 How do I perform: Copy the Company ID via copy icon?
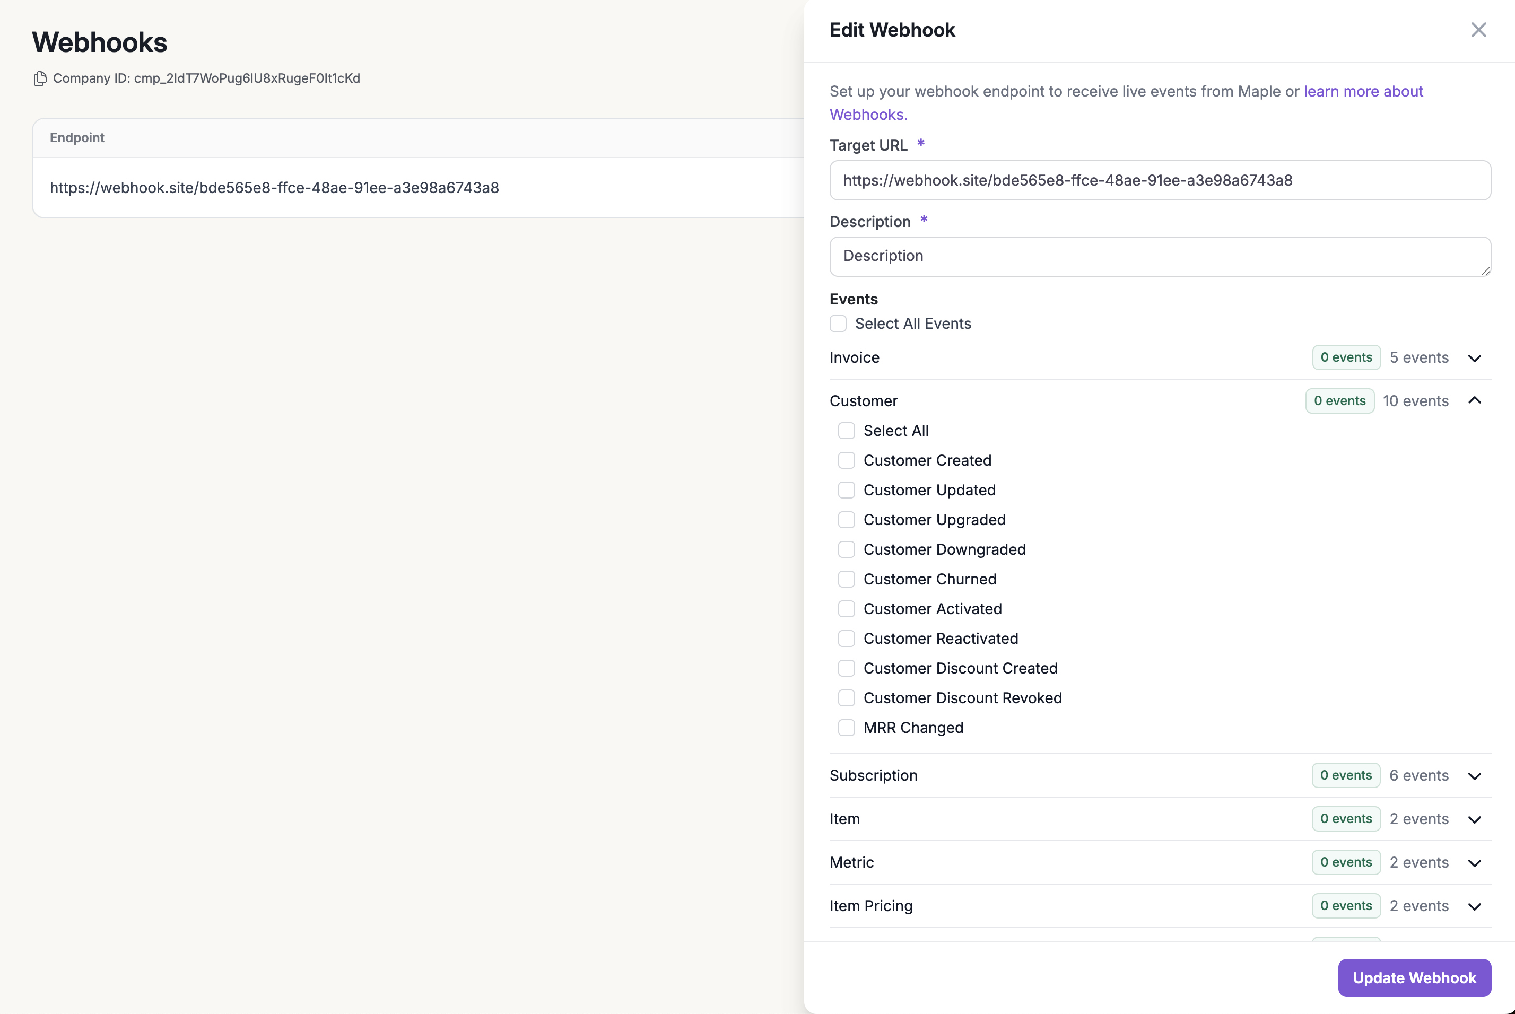click(x=40, y=78)
